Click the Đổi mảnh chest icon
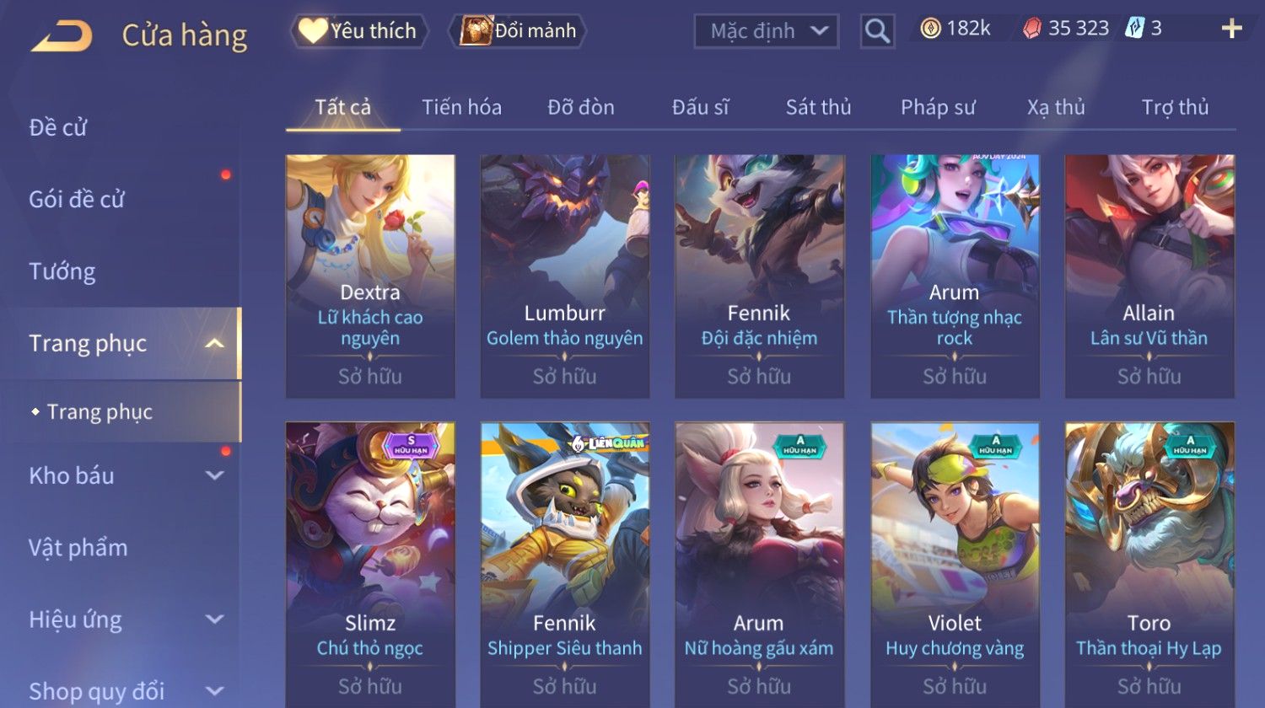This screenshot has height=708, width=1265. (476, 31)
